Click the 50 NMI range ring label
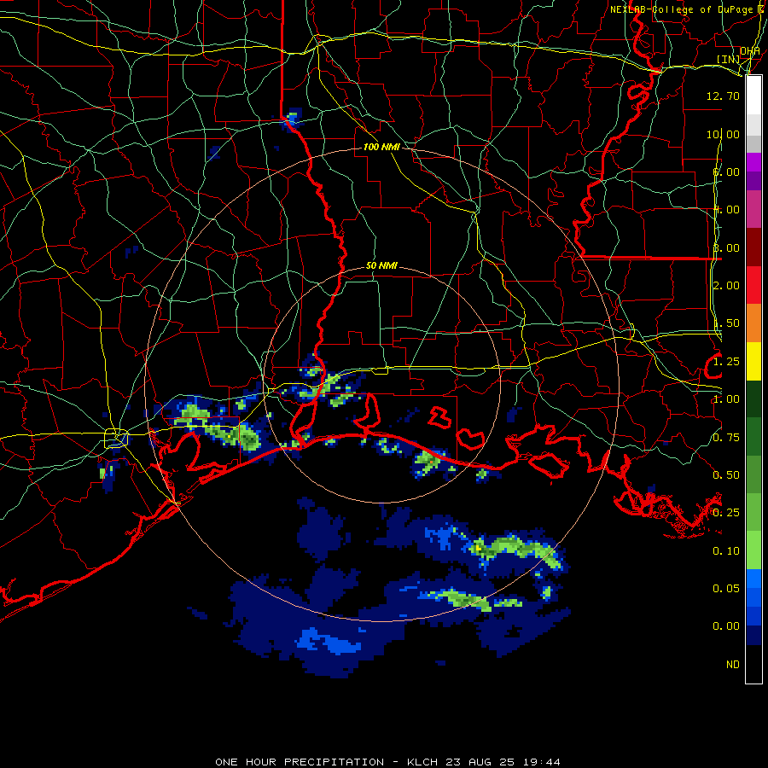The width and height of the screenshot is (768, 768). (381, 265)
